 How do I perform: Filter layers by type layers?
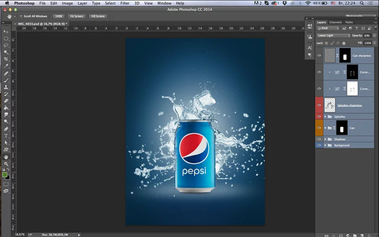[x=357, y=28]
